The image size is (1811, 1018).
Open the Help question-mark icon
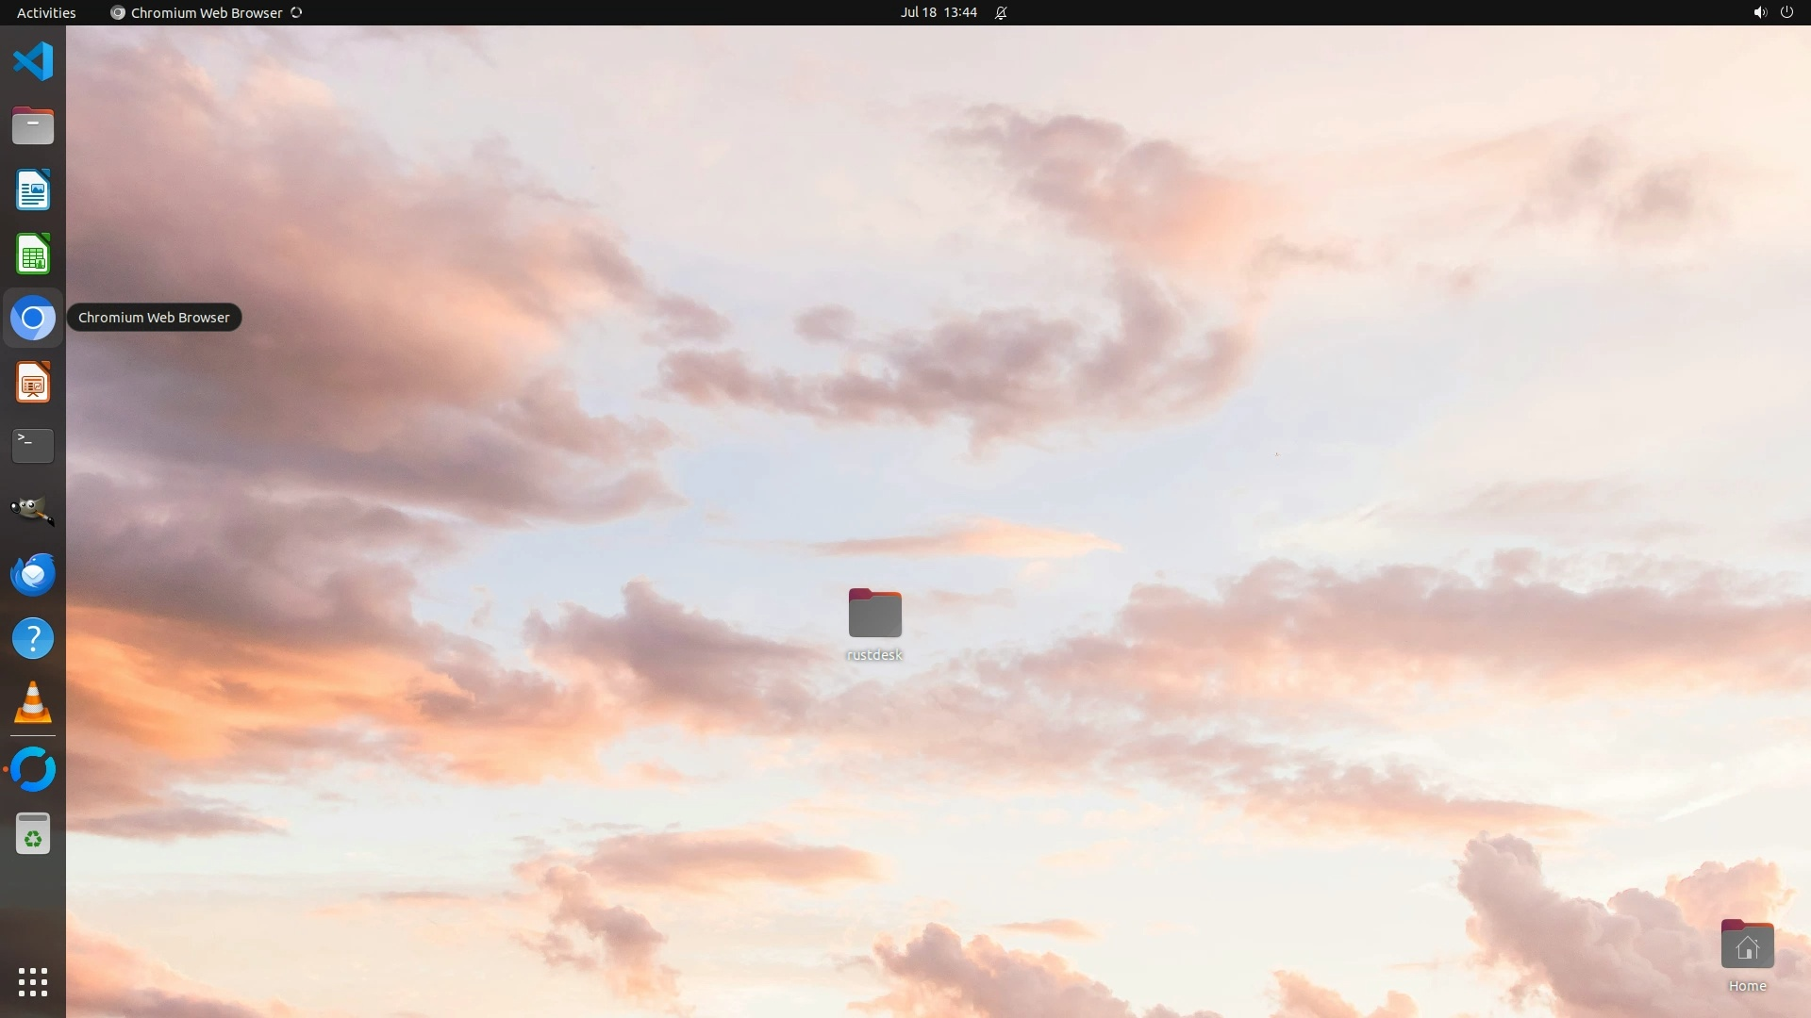(x=33, y=639)
